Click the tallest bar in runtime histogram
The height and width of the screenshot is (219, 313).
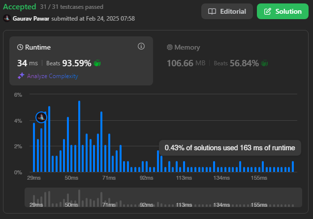[79, 137]
